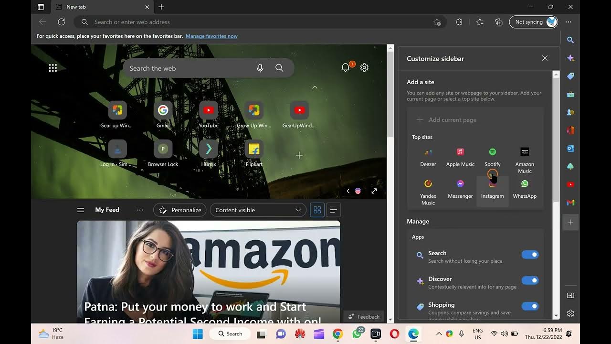
Task: Open the Gmail icon in sidebar
Action: point(570,203)
